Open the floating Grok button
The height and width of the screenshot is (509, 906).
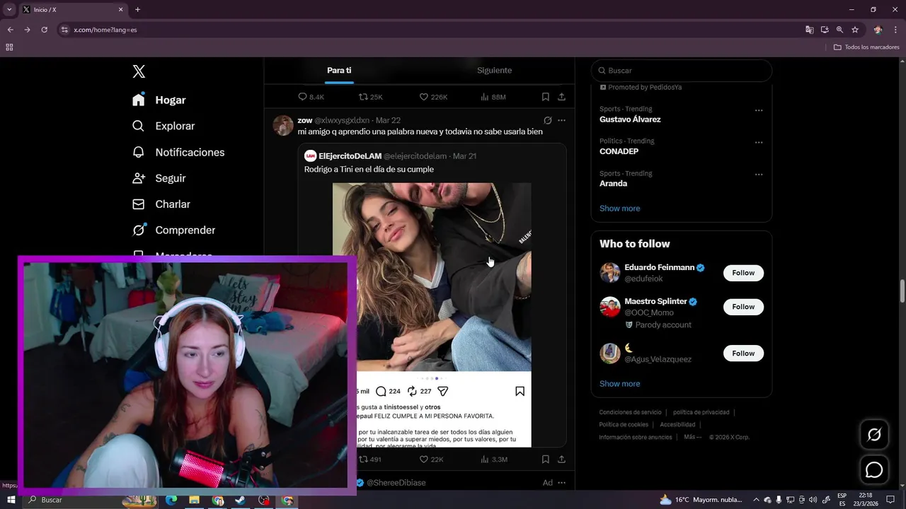874,435
